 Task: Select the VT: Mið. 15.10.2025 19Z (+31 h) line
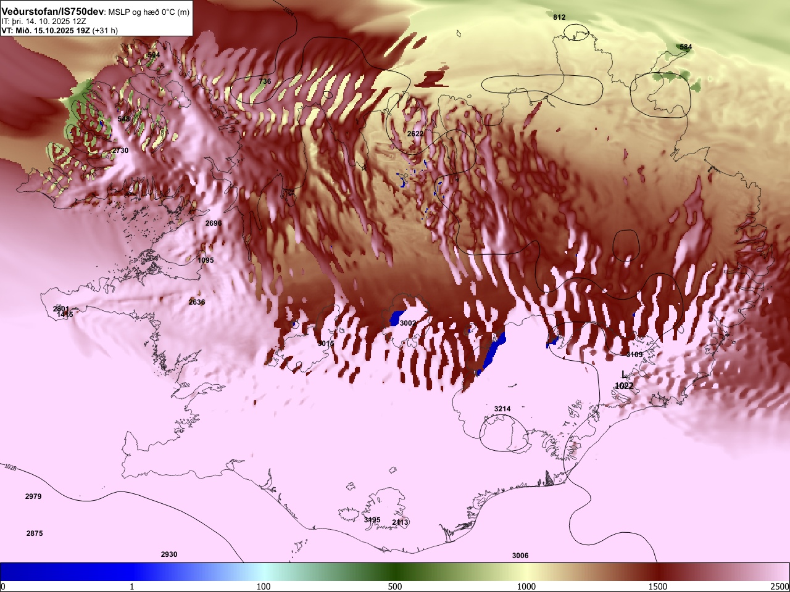60,30
